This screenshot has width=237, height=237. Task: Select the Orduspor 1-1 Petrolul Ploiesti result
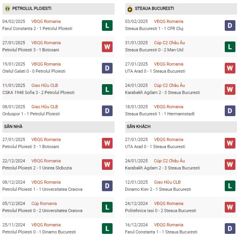(x=31, y=114)
